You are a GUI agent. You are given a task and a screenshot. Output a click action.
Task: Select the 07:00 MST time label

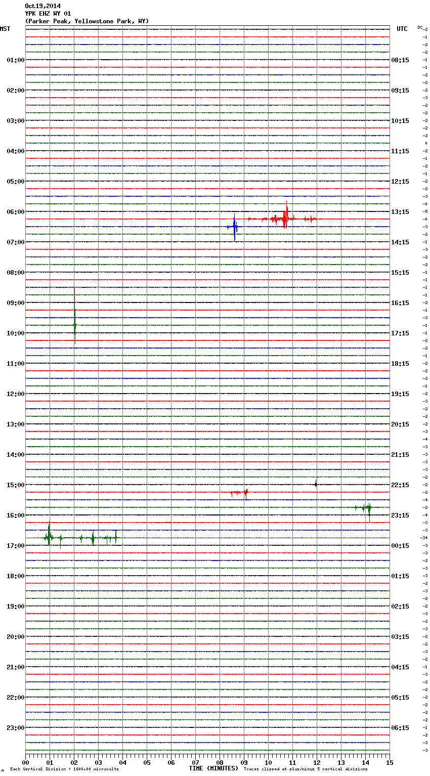tap(16, 242)
